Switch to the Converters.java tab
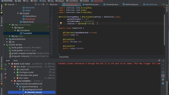Image resolution: width=169 pixels, height=95 pixels. [112, 4]
